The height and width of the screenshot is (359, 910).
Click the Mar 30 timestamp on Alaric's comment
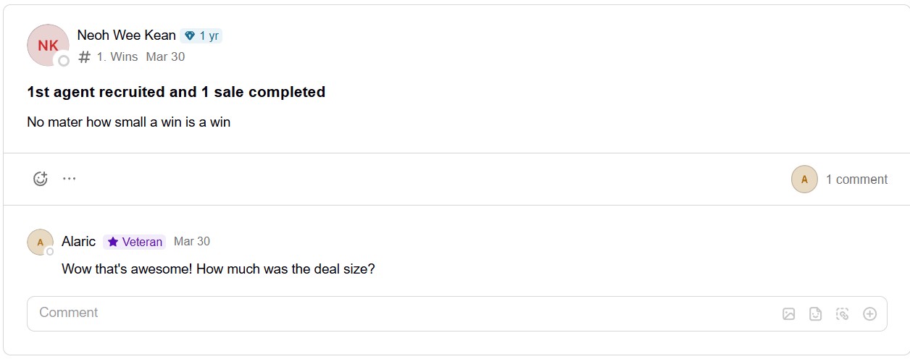(x=192, y=241)
